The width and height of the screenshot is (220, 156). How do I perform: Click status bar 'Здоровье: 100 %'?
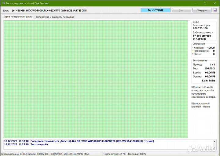tap(137, 154)
